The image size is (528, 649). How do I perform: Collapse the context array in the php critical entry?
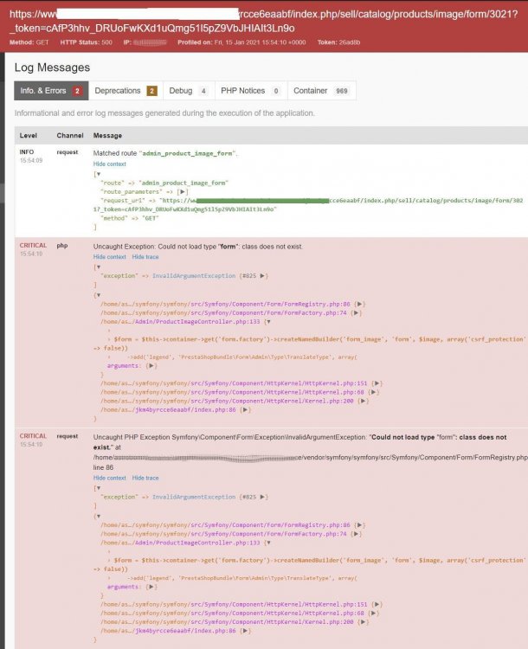click(x=98, y=267)
